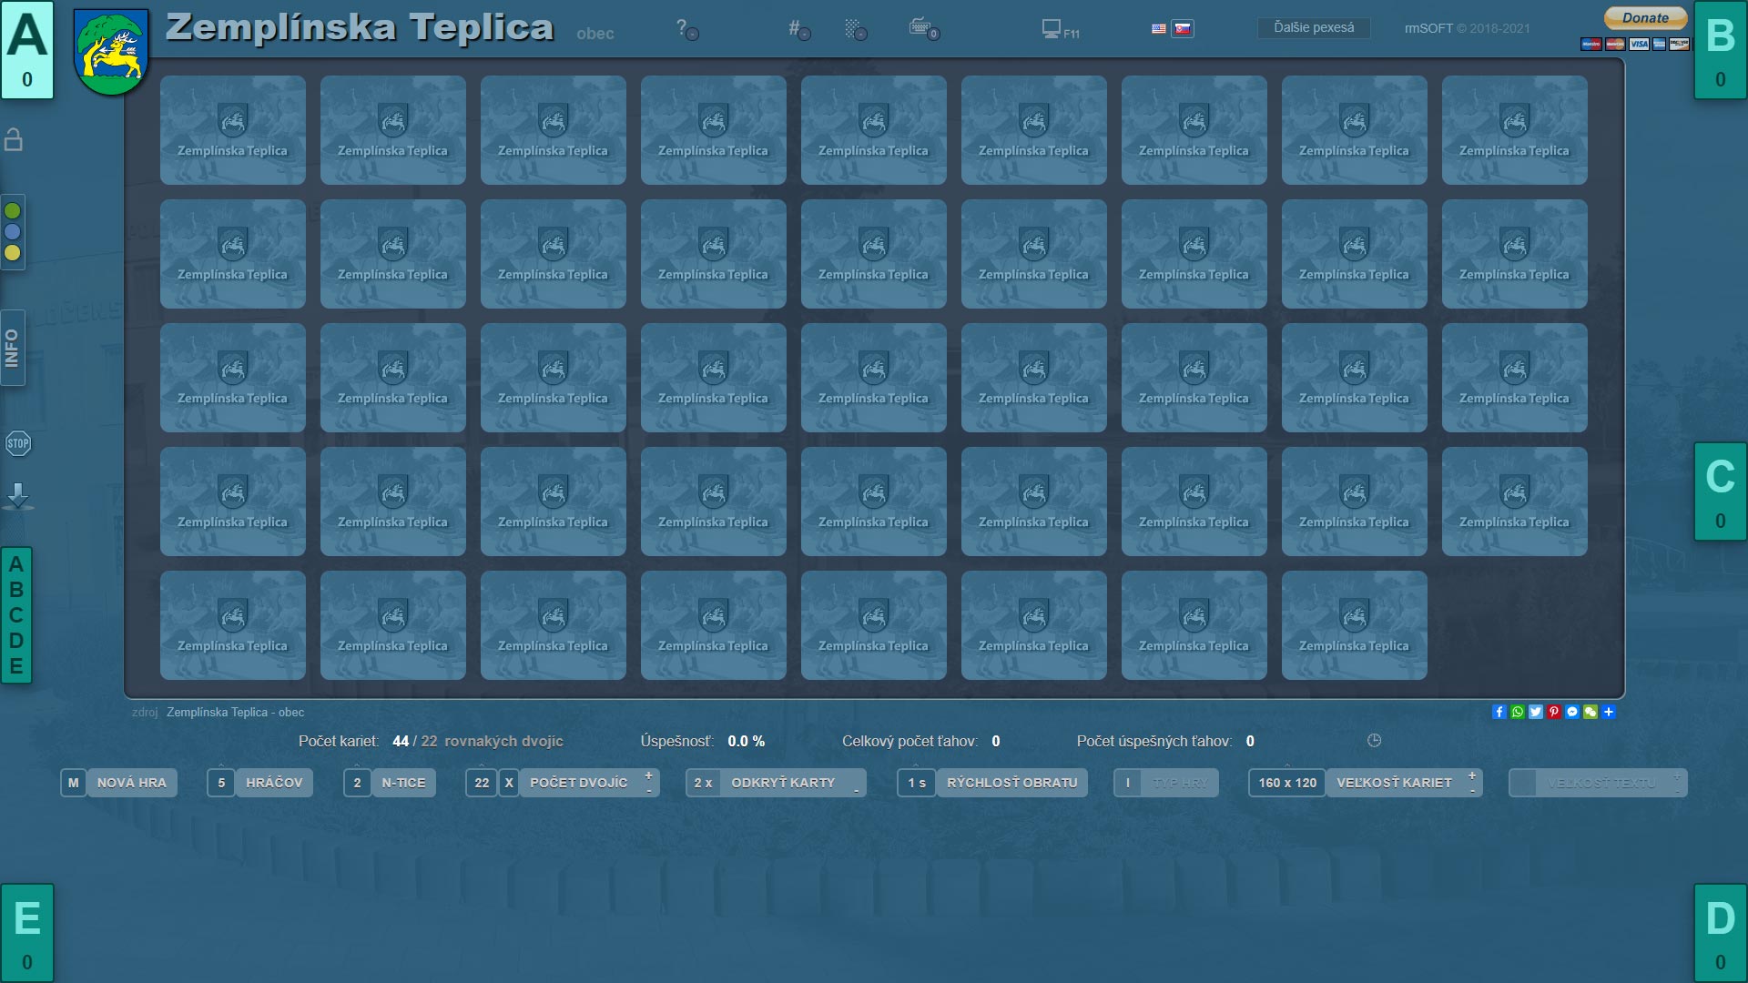
Task: Select the N-tice value box showing 2
Action: (357, 783)
